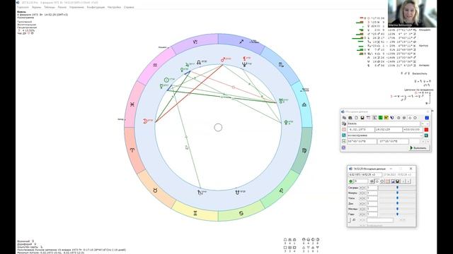Click the Секунды slider handle
Viewport: 453px width, 254px height.
click(x=397, y=188)
